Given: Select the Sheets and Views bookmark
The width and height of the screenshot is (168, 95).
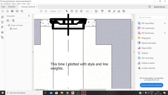Looking at the screenshot, I should pyautogui.click(x=17, y=25).
